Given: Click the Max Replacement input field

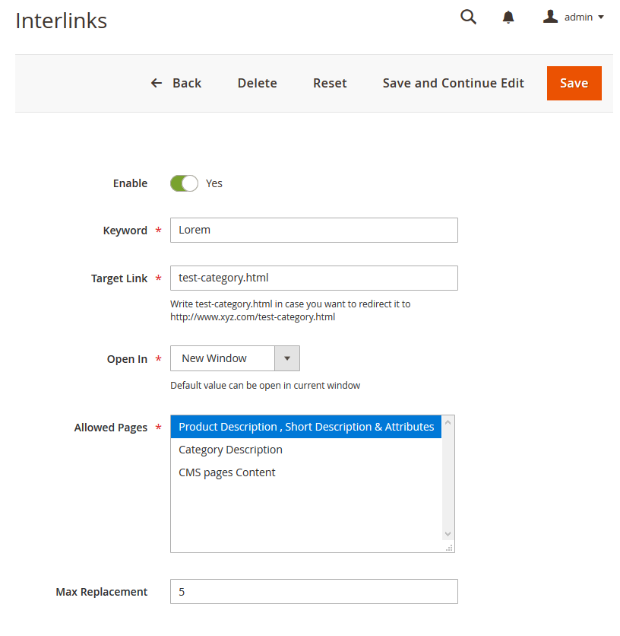Looking at the screenshot, I should click(x=314, y=592).
